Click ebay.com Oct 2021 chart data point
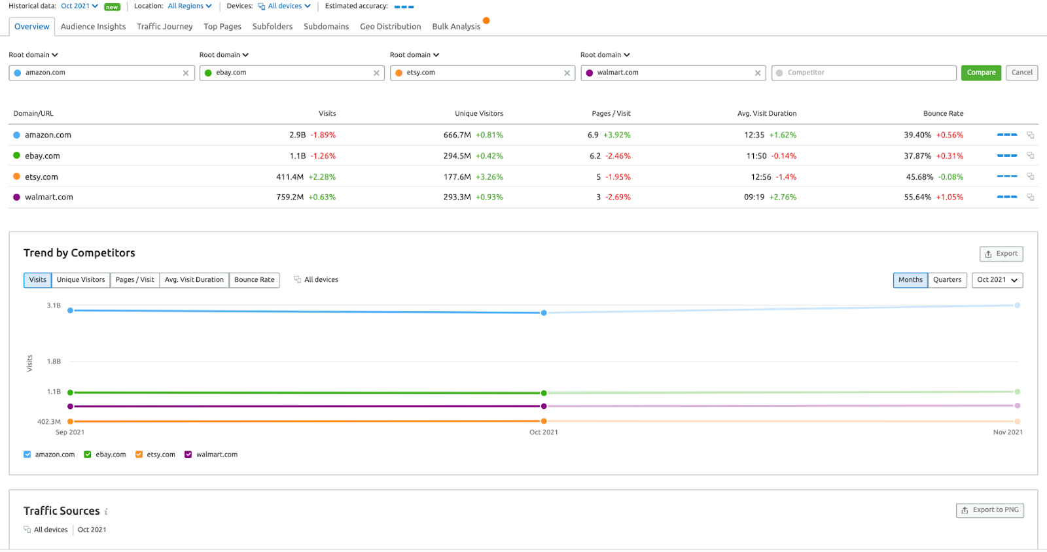 [544, 393]
